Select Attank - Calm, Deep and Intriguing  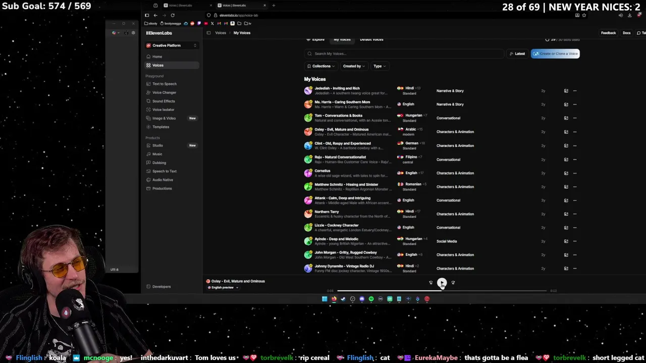coord(442,200)
